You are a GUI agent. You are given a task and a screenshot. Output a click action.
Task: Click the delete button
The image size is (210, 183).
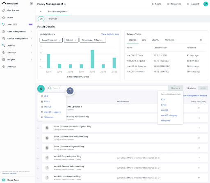[203, 88]
